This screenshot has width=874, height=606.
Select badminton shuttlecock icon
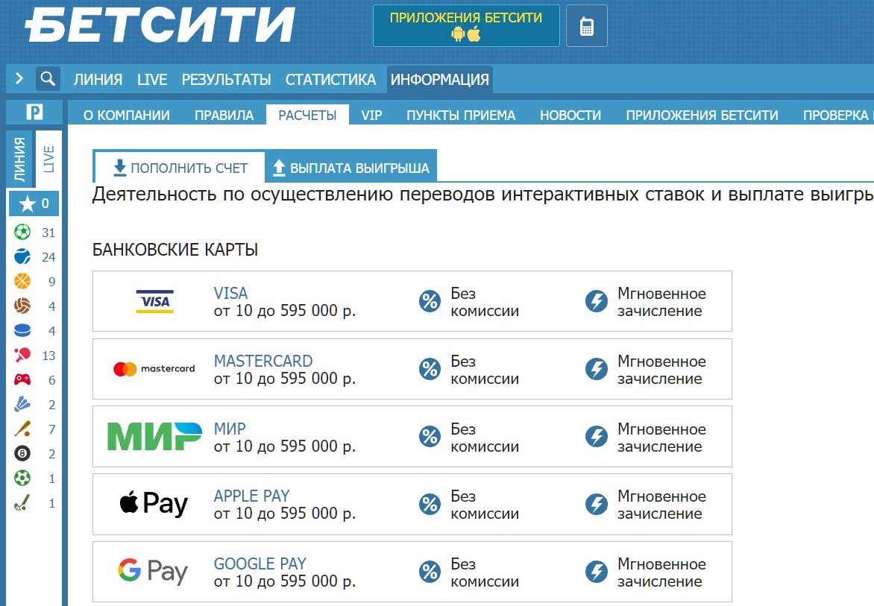(22, 404)
